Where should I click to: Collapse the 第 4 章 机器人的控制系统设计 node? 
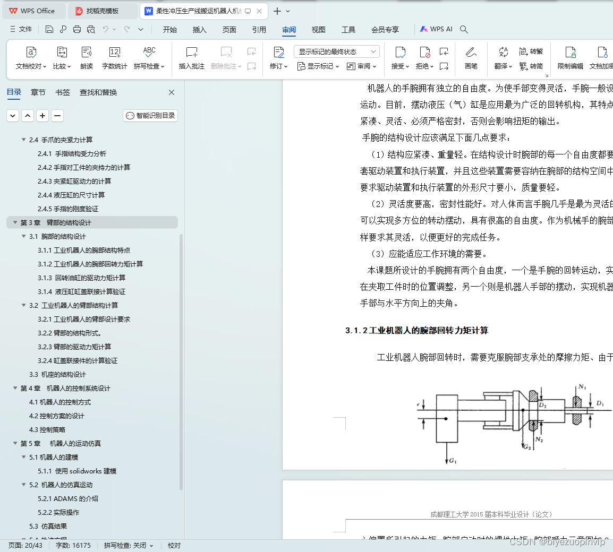coord(15,389)
